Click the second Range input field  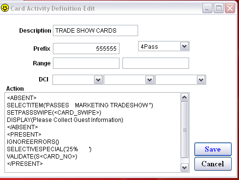[156, 63]
